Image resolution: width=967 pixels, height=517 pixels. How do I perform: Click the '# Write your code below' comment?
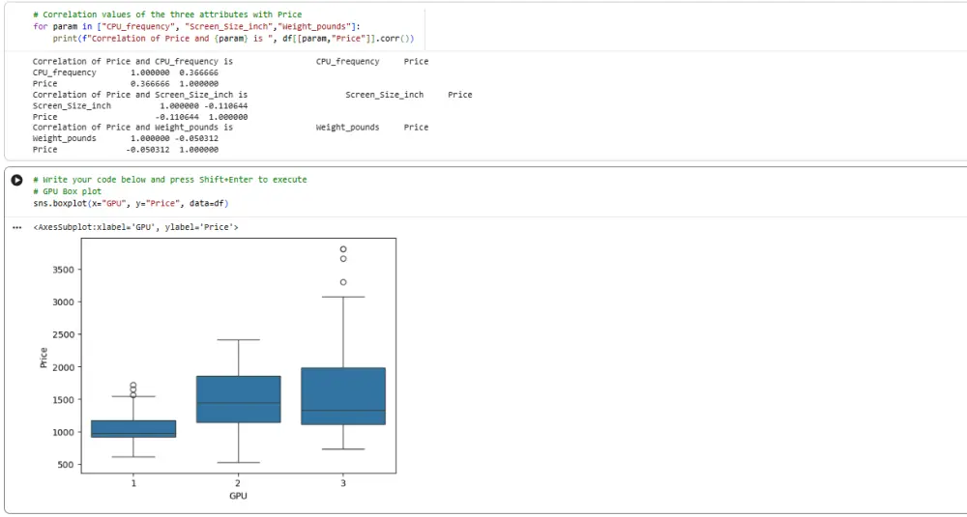169,180
